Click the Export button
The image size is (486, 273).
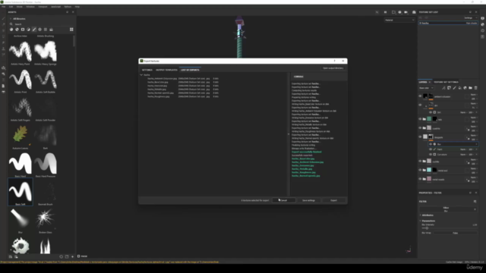pos(333,200)
